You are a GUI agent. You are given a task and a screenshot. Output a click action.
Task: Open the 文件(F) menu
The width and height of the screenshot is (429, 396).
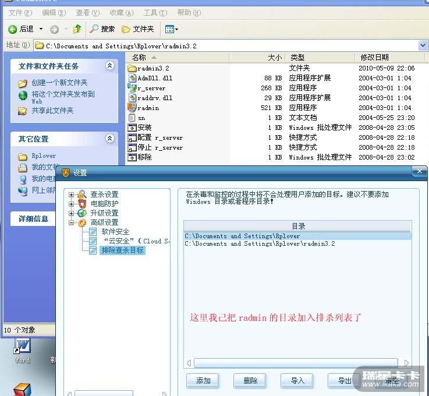click(x=20, y=13)
